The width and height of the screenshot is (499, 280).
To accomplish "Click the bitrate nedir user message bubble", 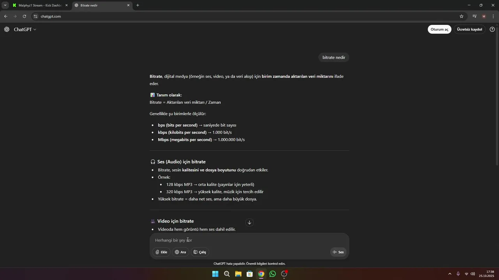I will (x=334, y=58).
